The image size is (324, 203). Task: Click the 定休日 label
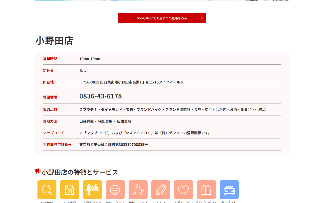tap(48, 71)
